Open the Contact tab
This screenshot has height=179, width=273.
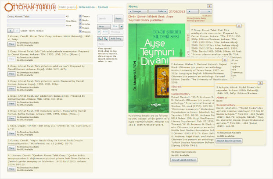click(103, 7)
